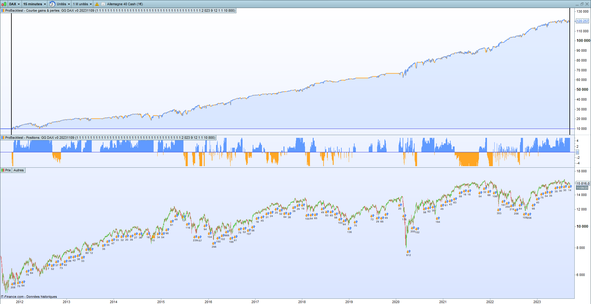Click the 2020 year marker on time axis
591x304 pixels.
(396, 302)
